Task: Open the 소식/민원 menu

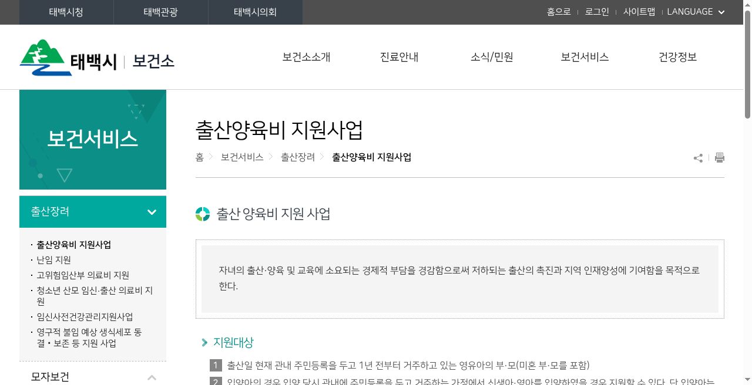Action: [492, 57]
